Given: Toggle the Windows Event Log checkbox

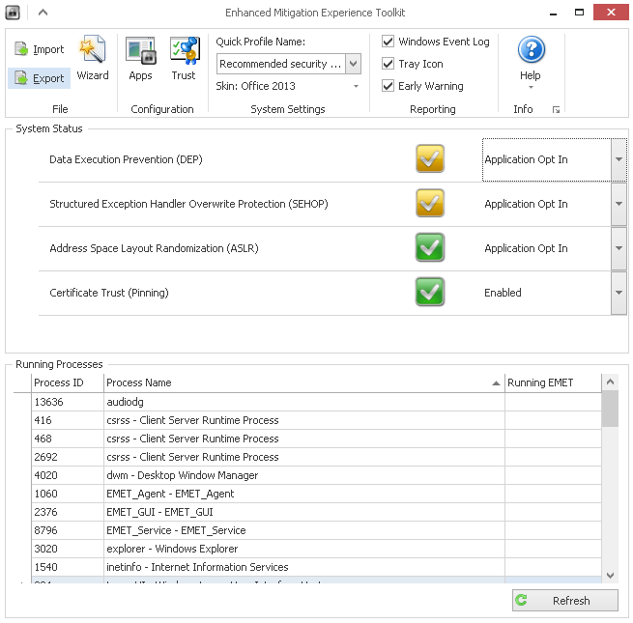Looking at the screenshot, I should pos(388,42).
